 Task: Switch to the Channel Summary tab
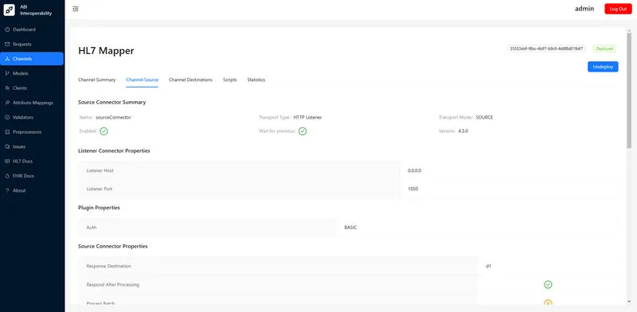(96, 80)
